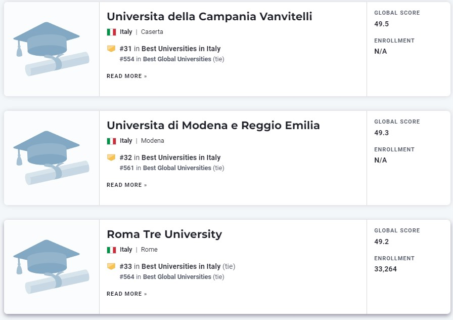Image resolution: width=453 pixels, height=320 pixels.
Task: Open Best Global Universities link at #554
Action: pyautogui.click(x=177, y=59)
